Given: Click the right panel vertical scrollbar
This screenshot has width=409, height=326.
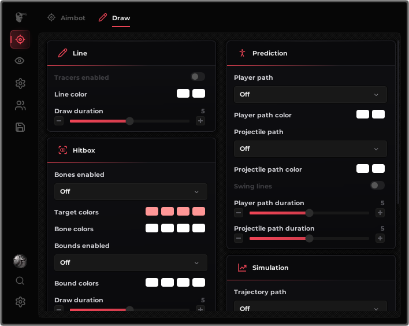Looking at the screenshot, I should [398, 122].
